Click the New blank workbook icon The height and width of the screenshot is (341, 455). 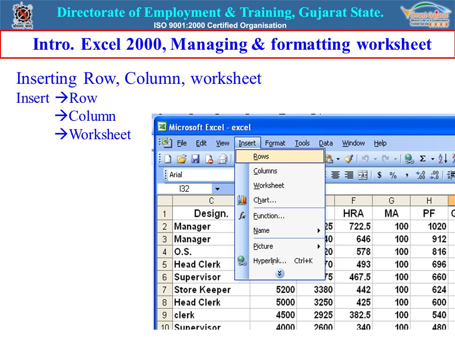pos(168,159)
